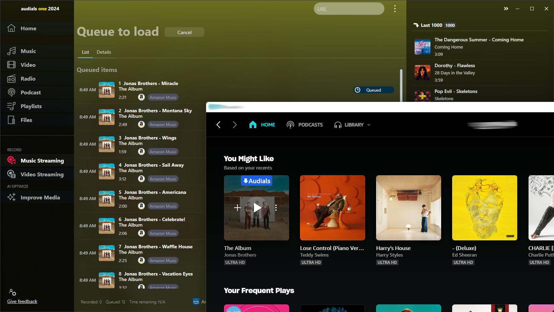The height and width of the screenshot is (312, 554).
Task: Click the Wings track album thumbnail
Action: point(107,144)
